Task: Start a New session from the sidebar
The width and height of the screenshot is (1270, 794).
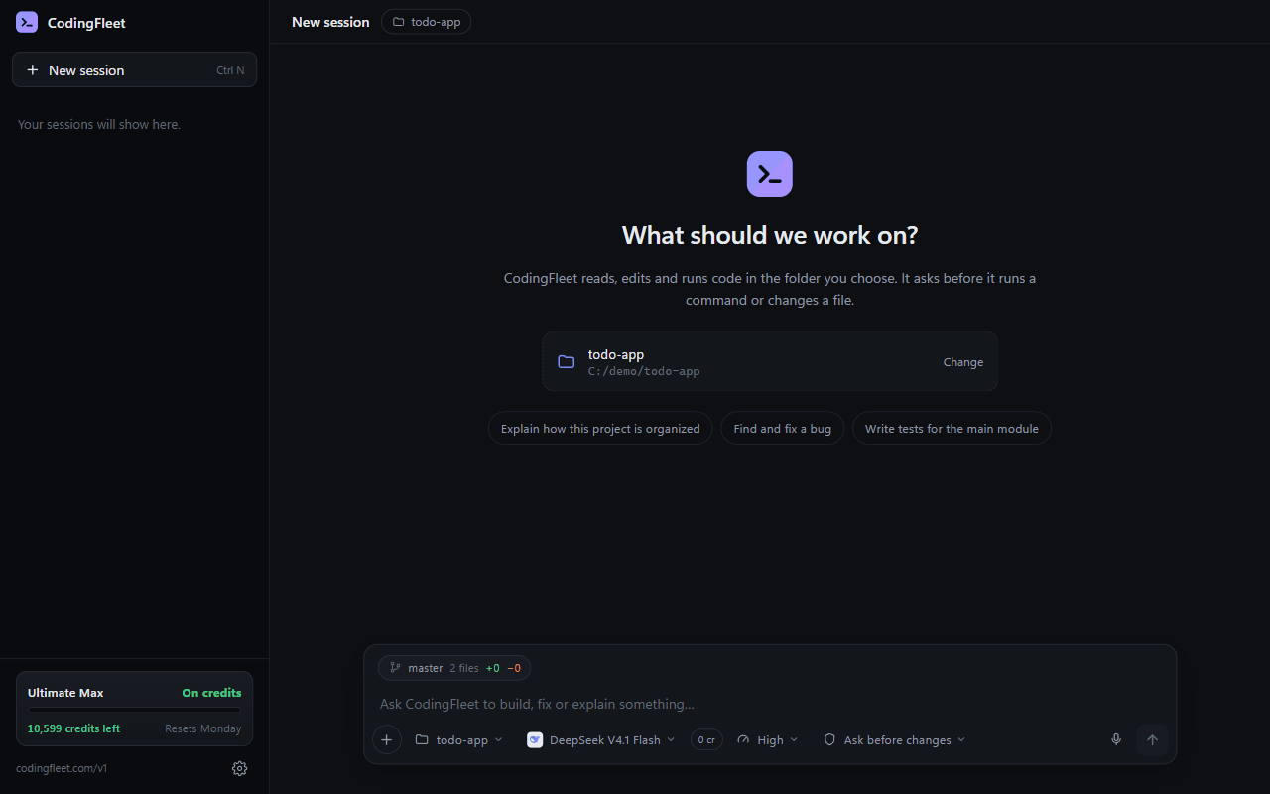Action: (134, 69)
